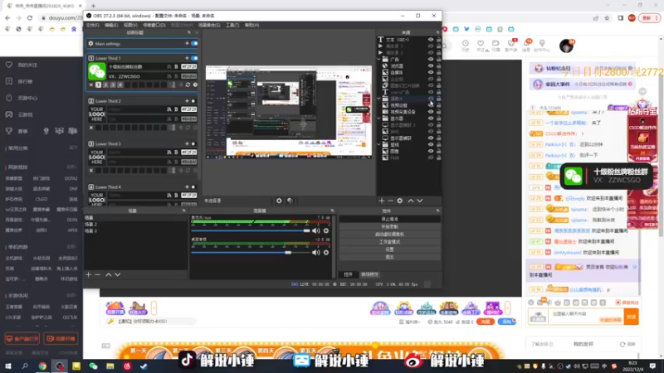Hide the 文本 (GDI+) source
The image size is (664, 373).
point(431,39)
